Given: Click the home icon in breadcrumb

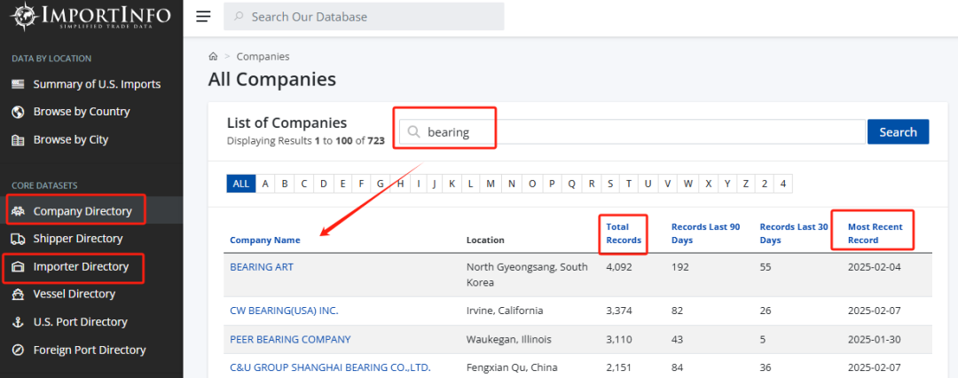Looking at the screenshot, I should coord(213,57).
